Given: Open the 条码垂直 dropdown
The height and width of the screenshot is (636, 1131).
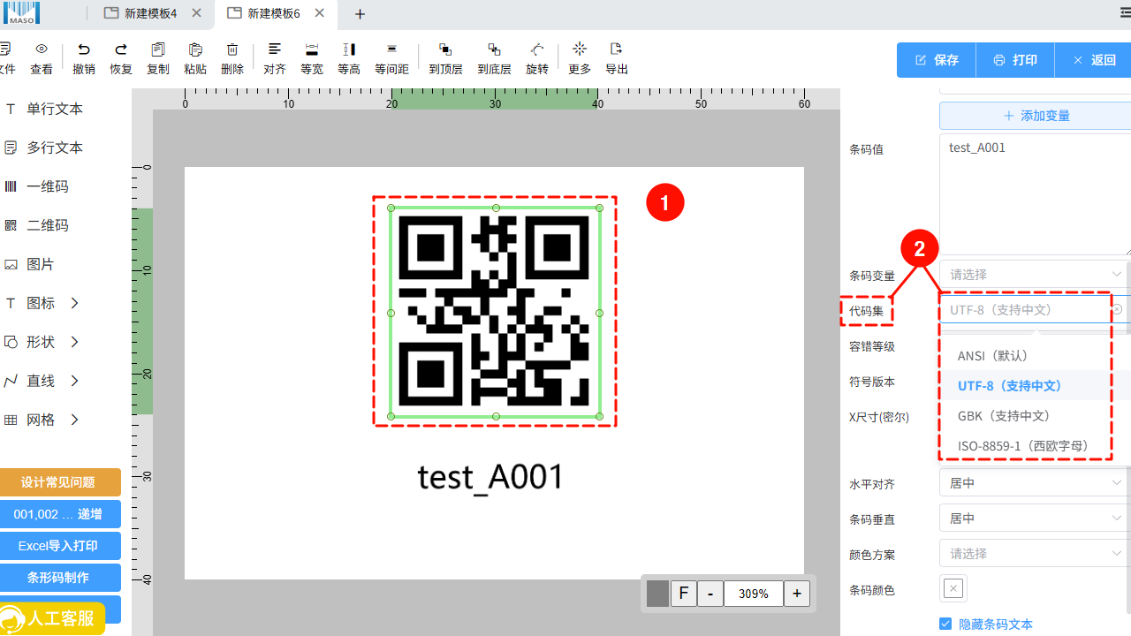Looking at the screenshot, I should click(x=1035, y=519).
